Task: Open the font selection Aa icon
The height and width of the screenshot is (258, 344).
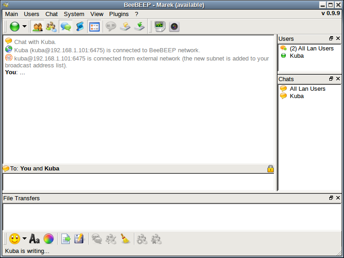Action: coord(34,238)
